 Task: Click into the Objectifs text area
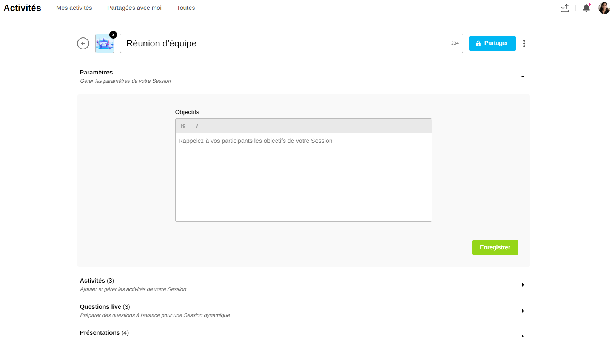click(x=303, y=177)
